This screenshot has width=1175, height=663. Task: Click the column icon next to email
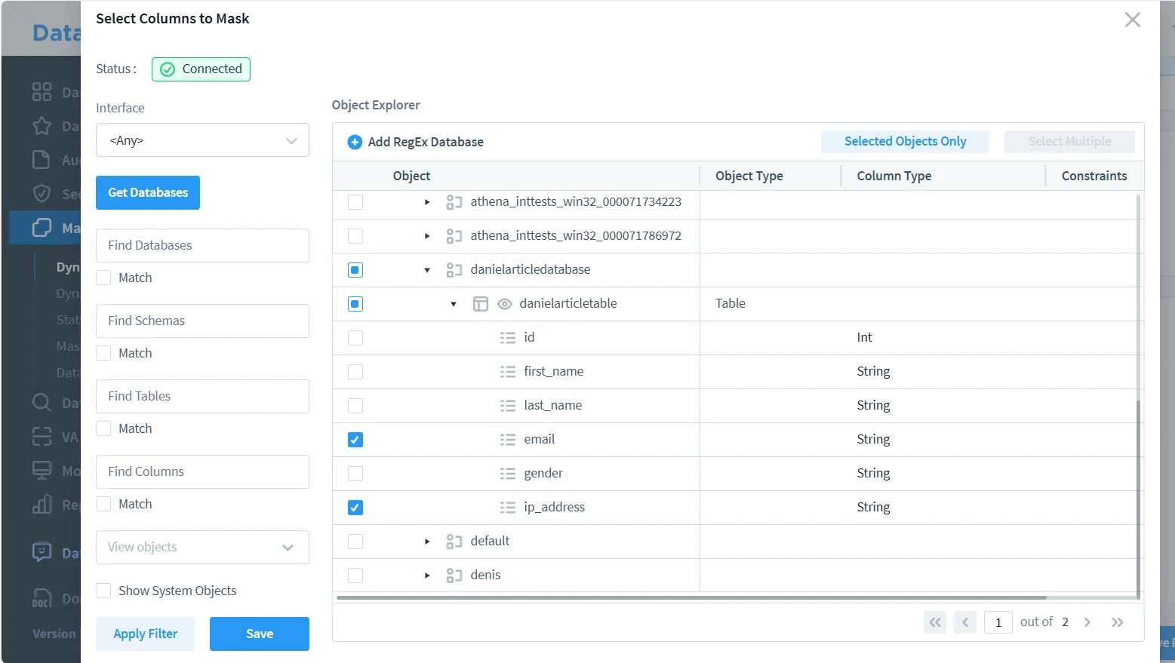[508, 440]
